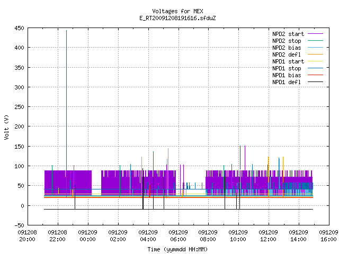
Task: Click the '091208 20:00' time tick label
Action: 27,236
